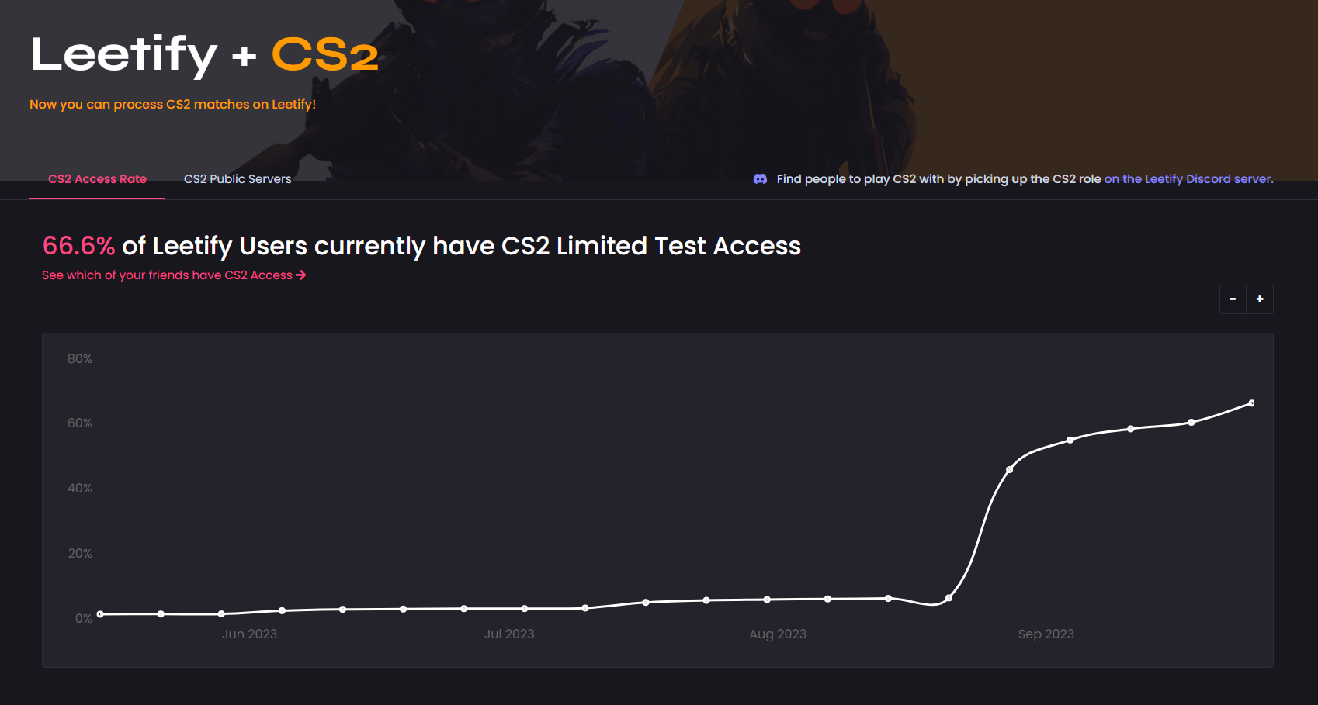Select the first data point of the access graph
The width and height of the screenshot is (1318, 705).
[x=98, y=613]
